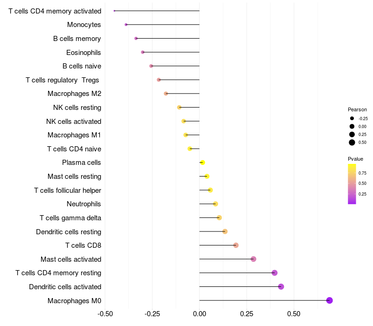Viewport: 373px width, 326px height.
Task: Click the Neutrophils axis label
Action: point(84,204)
